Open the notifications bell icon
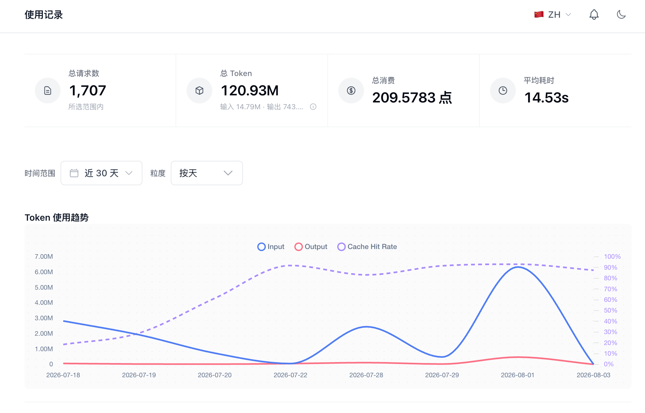The width and height of the screenshot is (645, 413). tap(594, 14)
